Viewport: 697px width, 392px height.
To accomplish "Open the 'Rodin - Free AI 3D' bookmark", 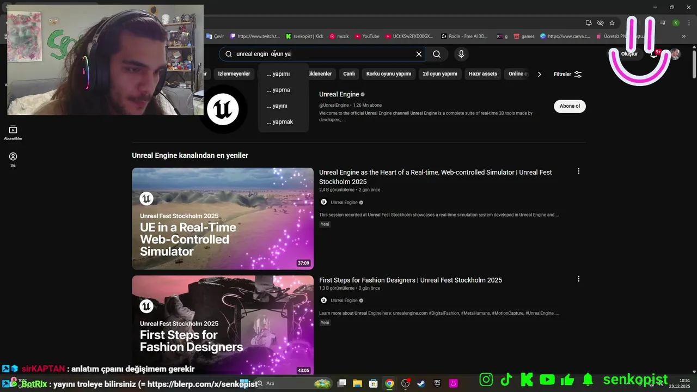I will [x=464, y=36].
